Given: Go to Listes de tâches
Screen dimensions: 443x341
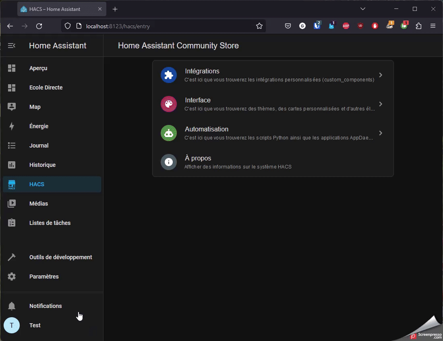Looking at the screenshot, I should point(50,223).
